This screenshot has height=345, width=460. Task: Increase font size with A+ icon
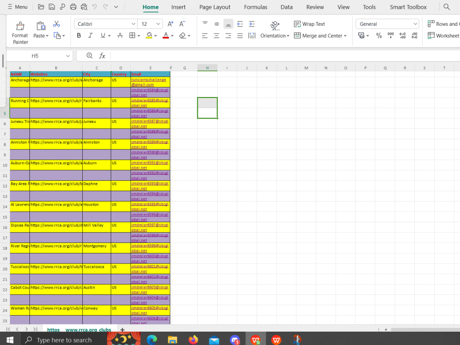click(171, 24)
